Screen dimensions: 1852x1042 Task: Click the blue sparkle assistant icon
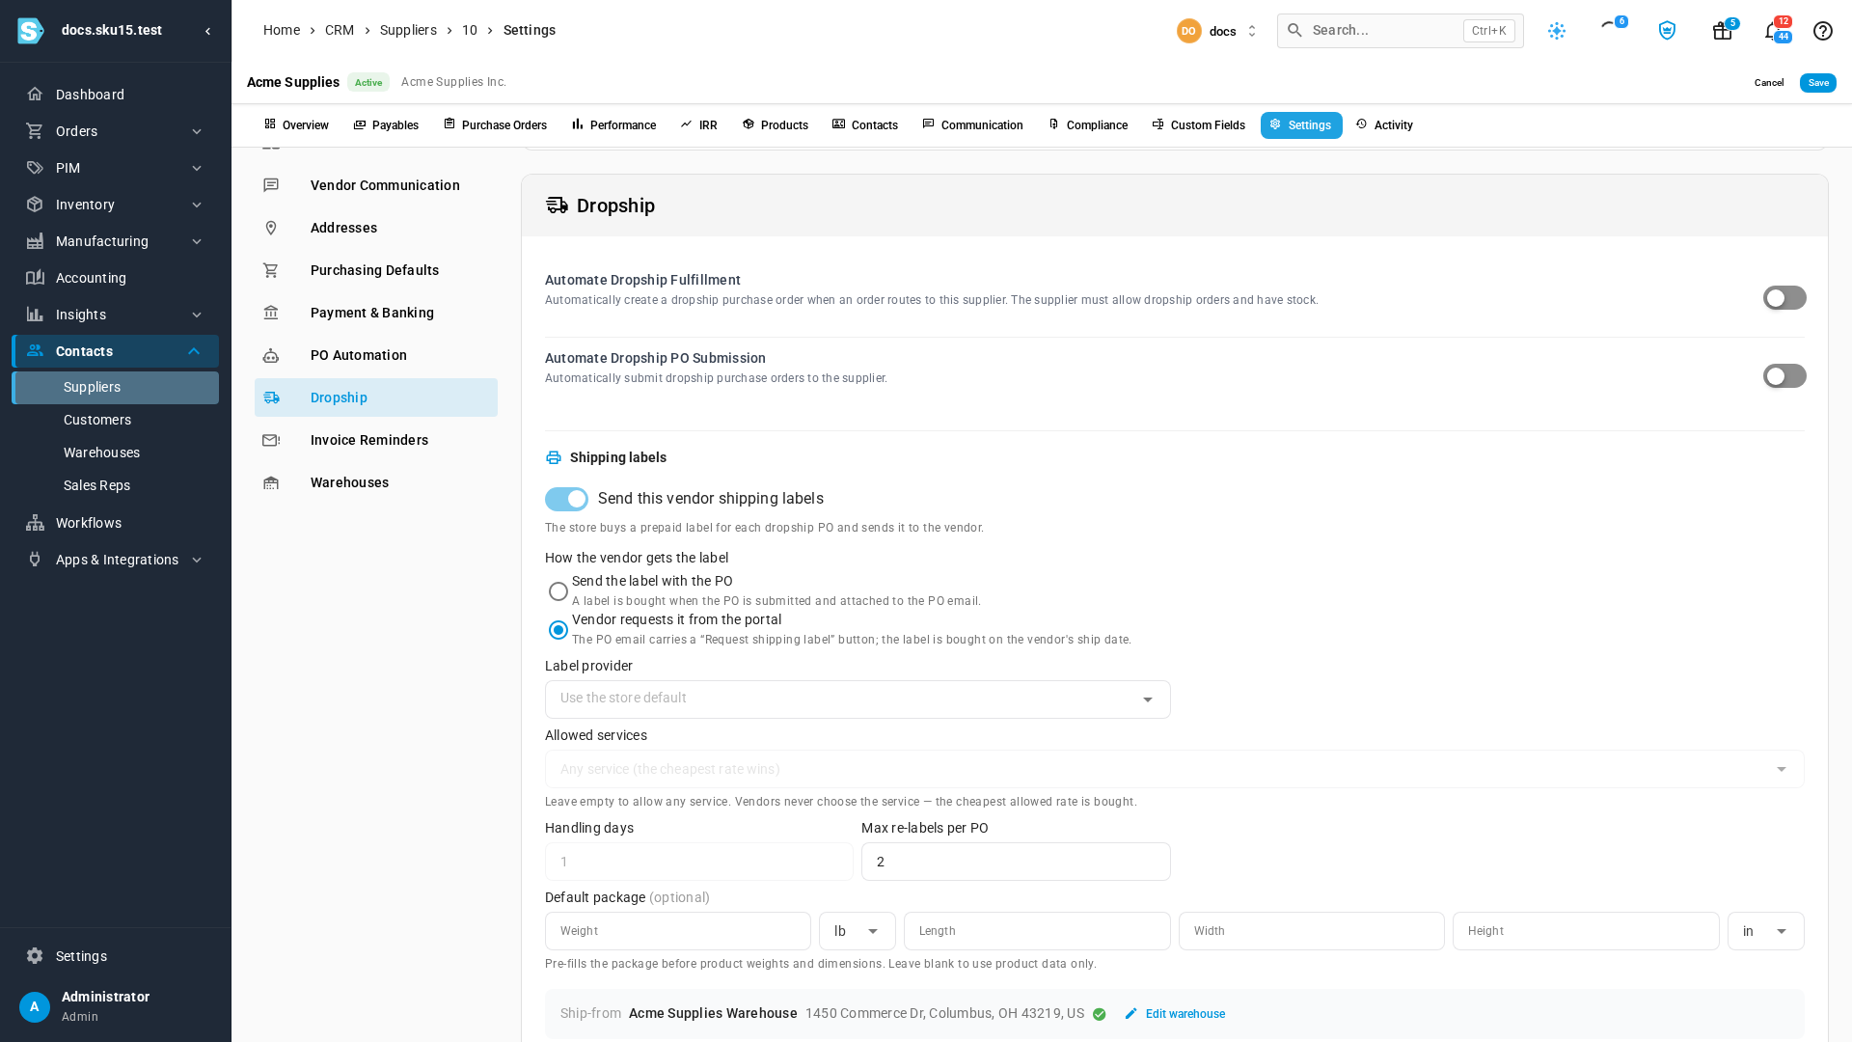(x=1557, y=31)
